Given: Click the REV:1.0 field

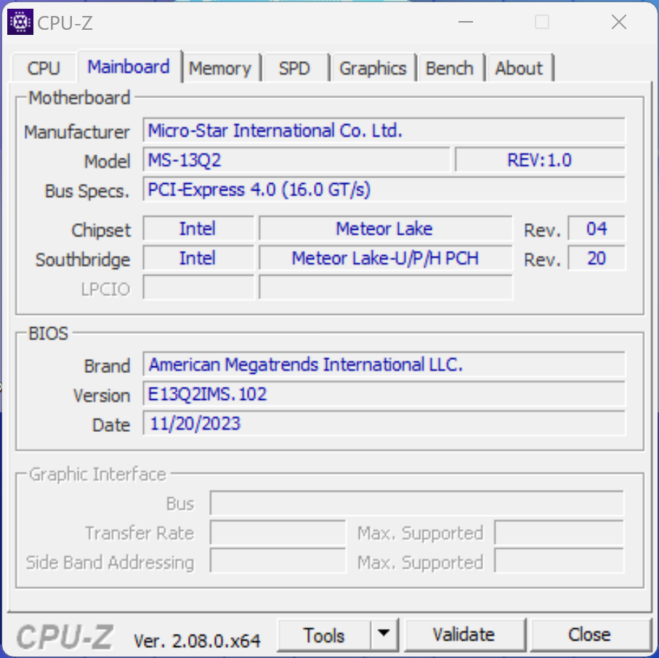Looking at the screenshot, I should point(540,160).
